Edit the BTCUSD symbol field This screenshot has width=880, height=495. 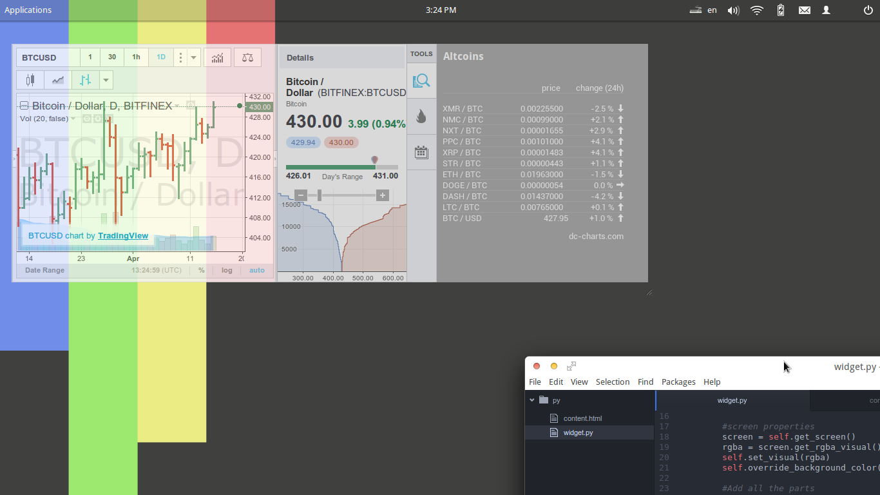[48, 57]
